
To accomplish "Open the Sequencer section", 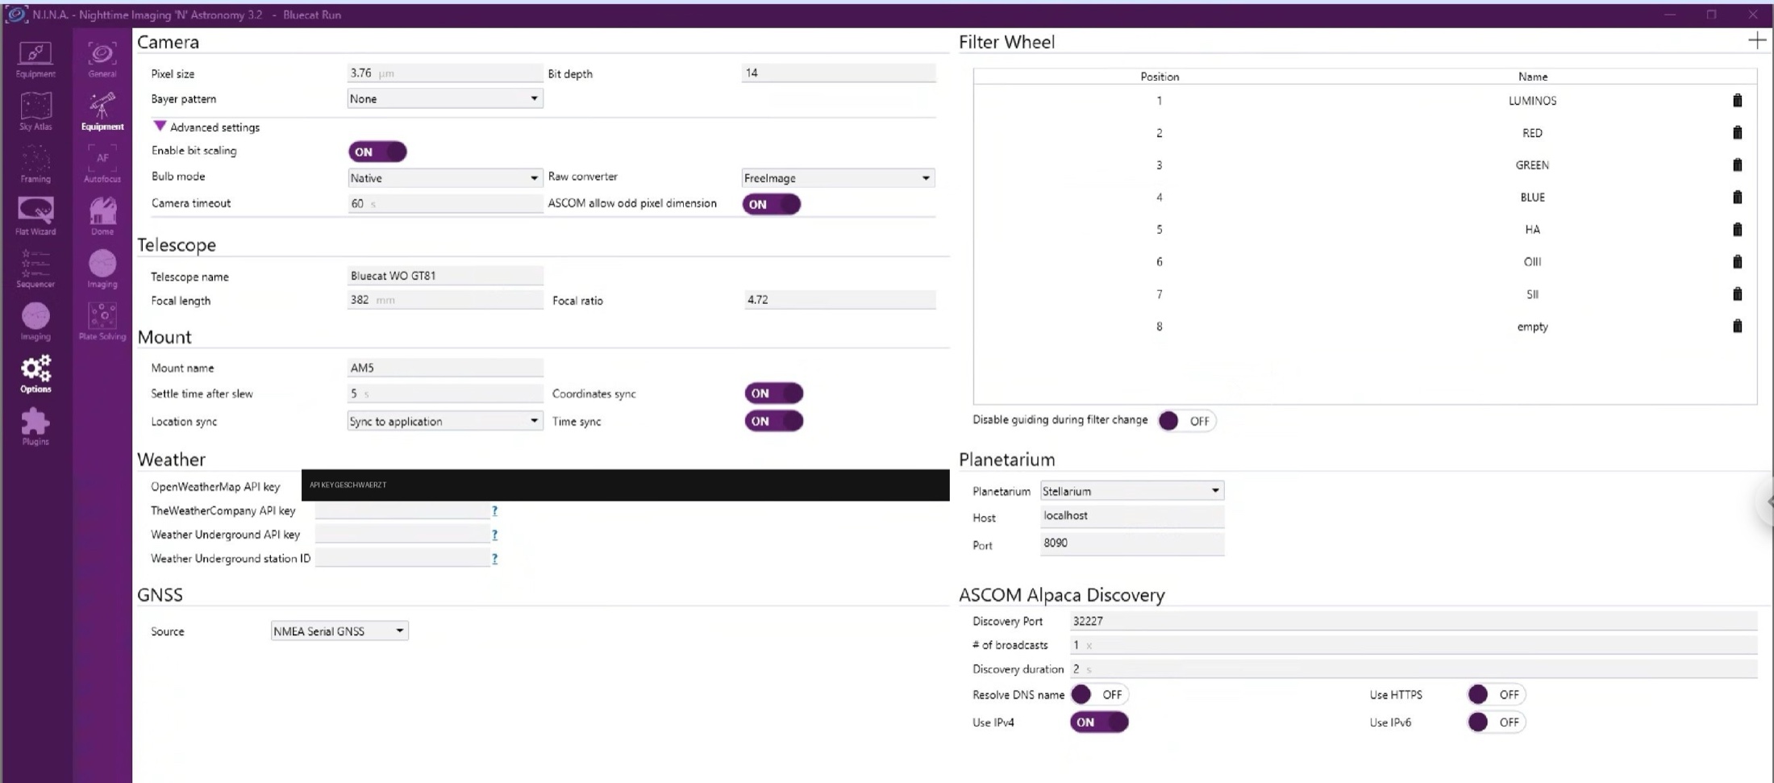I will click(x=35, y=269).
